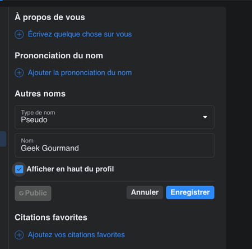Click checkmark icon beside Afficher en haut du profil
Viewport: 252px width, 249px height.
pos(19,169)
